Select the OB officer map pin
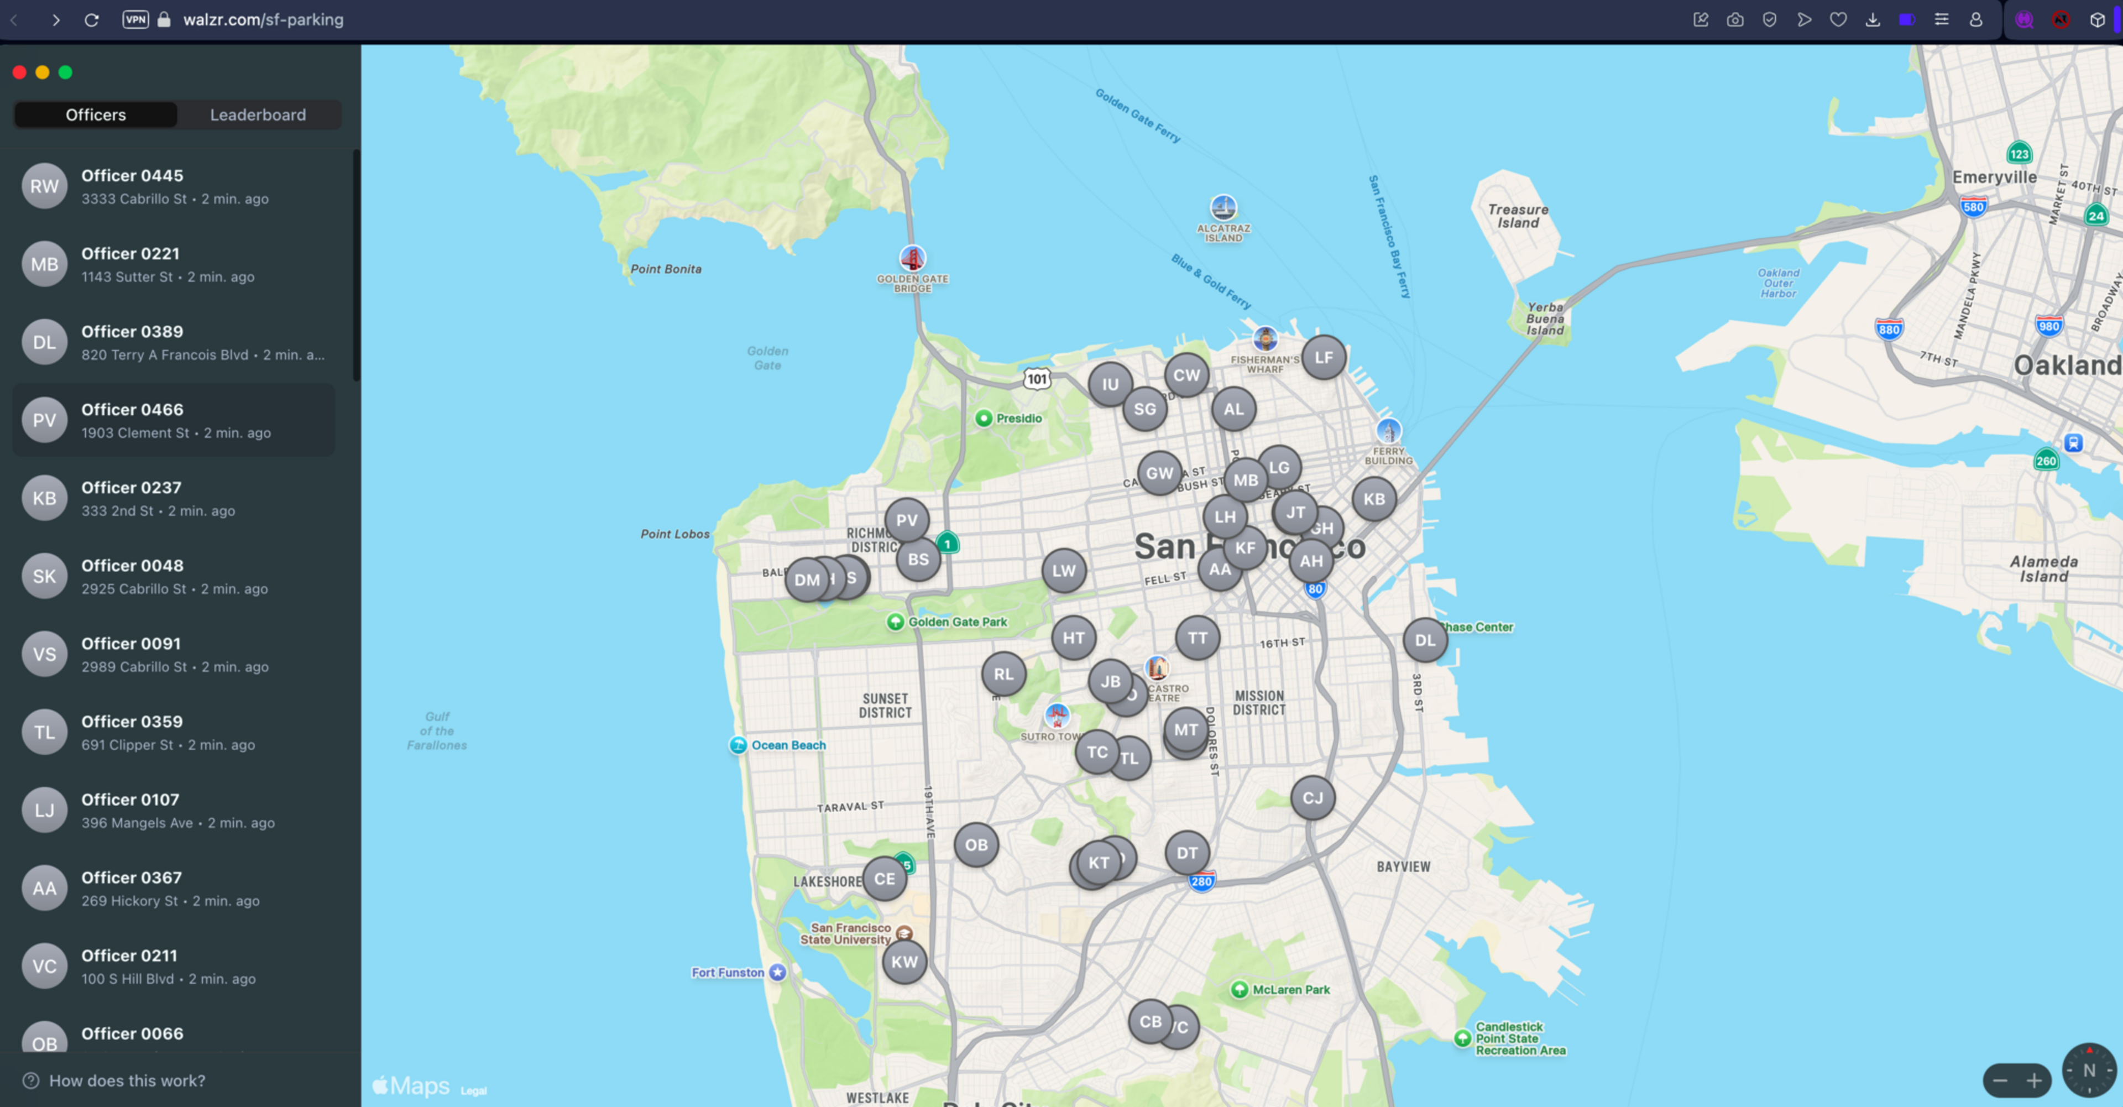This screenshot has width=2123, height=1107. [976, 845]
